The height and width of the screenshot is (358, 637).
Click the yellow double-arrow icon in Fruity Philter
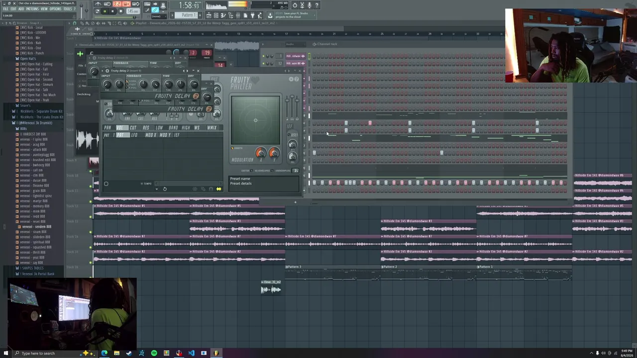point(218,189)
